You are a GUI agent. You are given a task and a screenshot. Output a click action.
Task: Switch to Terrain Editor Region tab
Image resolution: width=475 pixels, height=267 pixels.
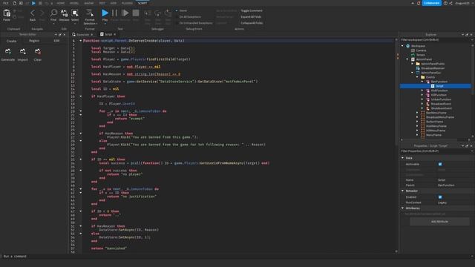[34, 41]
